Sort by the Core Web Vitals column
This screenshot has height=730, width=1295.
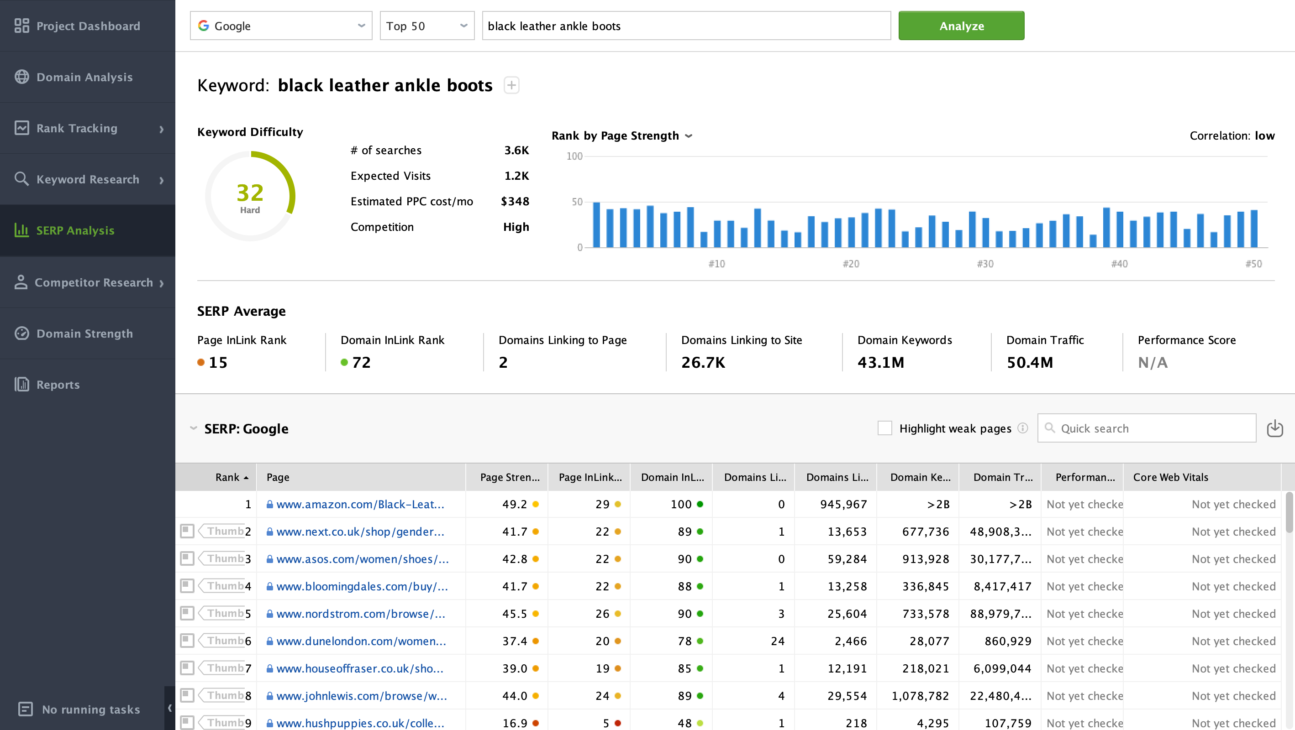pyautogui.click(x=1202, y=477)
